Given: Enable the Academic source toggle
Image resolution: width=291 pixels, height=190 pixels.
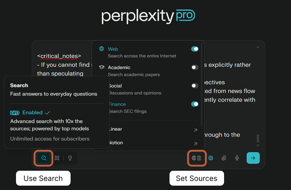Looking at the screenshot, I should pos(195,67).
